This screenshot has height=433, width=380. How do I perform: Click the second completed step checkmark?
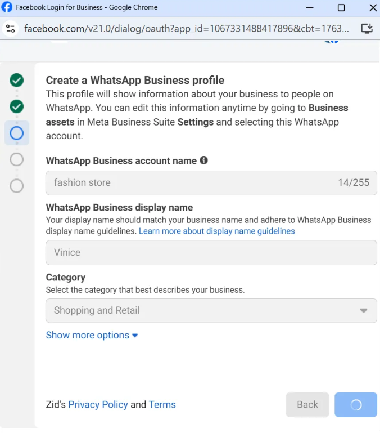(x=17, y=106)
